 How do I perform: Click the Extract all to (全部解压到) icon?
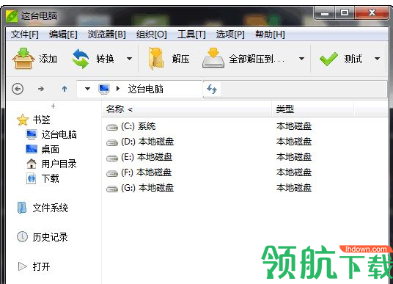tap(213, 58)
